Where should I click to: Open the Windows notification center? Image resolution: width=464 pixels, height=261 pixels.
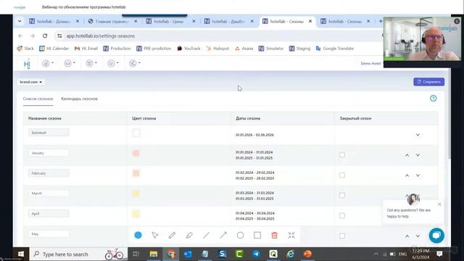pyautogui.click(x=439, y=254)
